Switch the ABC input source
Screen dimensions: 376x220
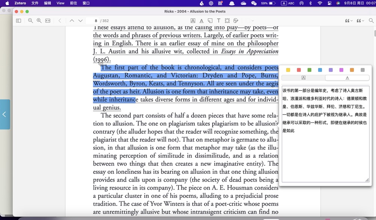pyautogui.click(x=288, y=3)
